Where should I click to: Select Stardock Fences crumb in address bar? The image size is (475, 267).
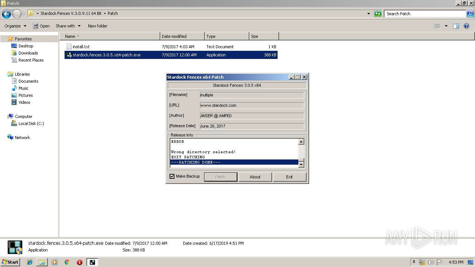[71, 13]
